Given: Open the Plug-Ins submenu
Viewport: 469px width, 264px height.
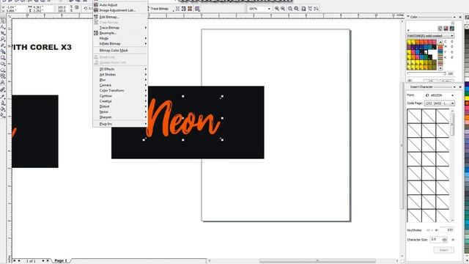Looking at the screenshot, I should coord(120,124).
